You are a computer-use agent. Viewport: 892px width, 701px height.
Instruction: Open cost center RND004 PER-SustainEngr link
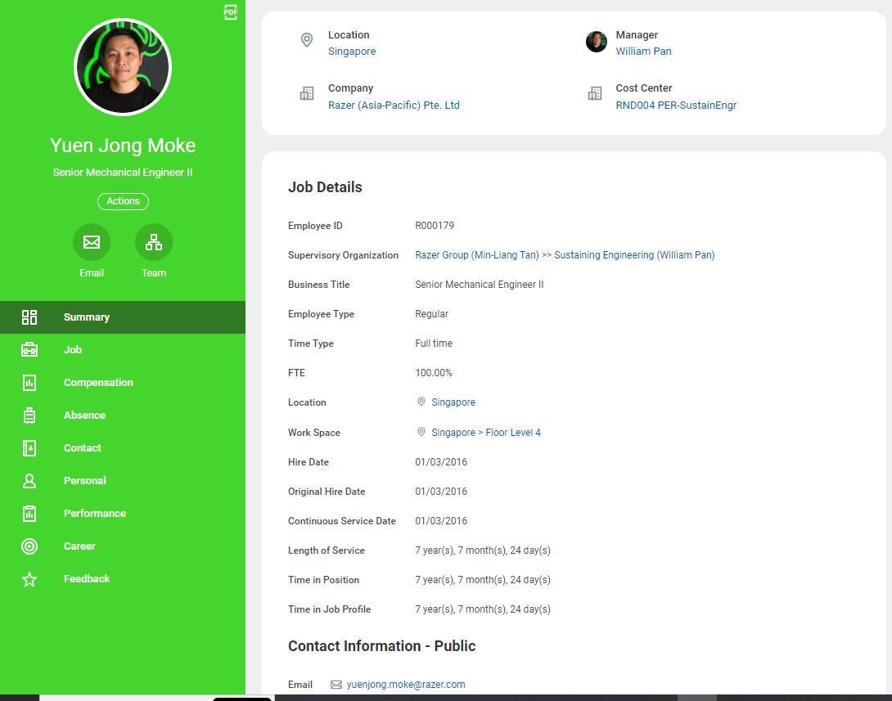676,106
